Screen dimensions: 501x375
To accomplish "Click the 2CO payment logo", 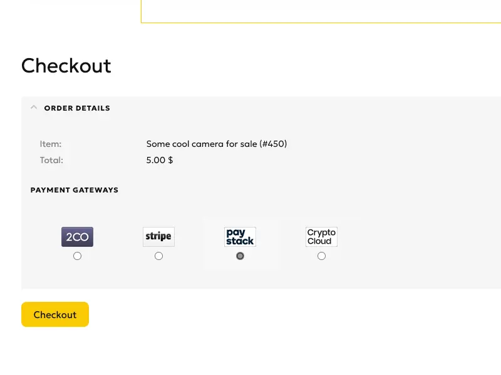I will 77,237.
